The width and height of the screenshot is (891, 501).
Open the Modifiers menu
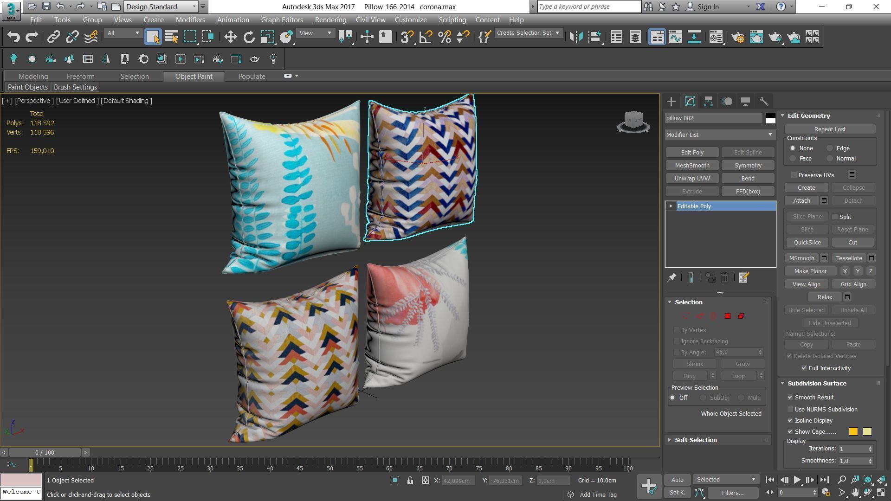pyautogui.click(x=190, y=20)
